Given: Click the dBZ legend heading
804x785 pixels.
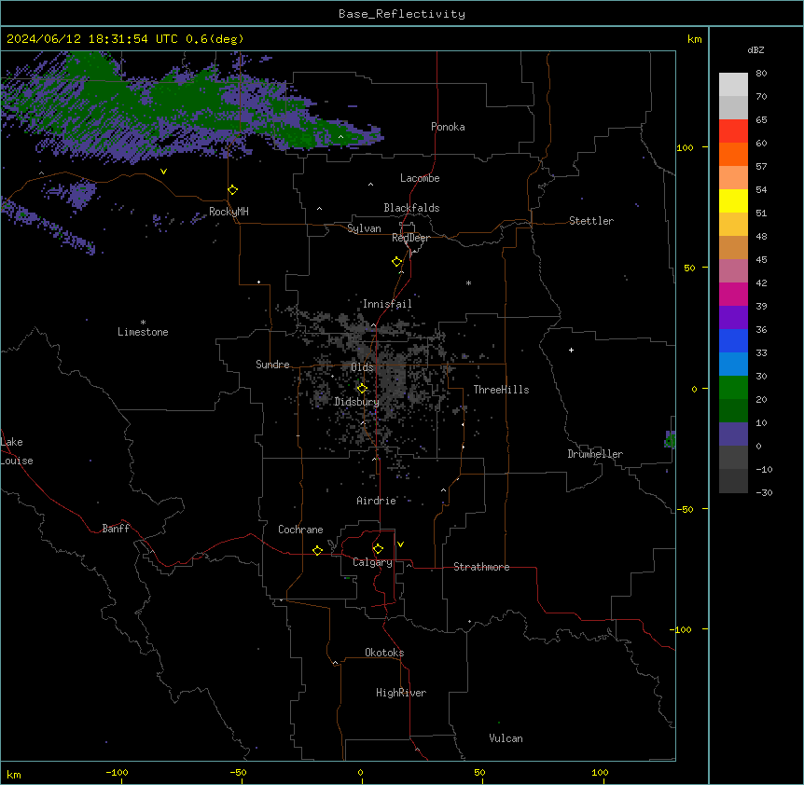Looking at the screenshot, I should pyautogui.click(x=755, y=49).
